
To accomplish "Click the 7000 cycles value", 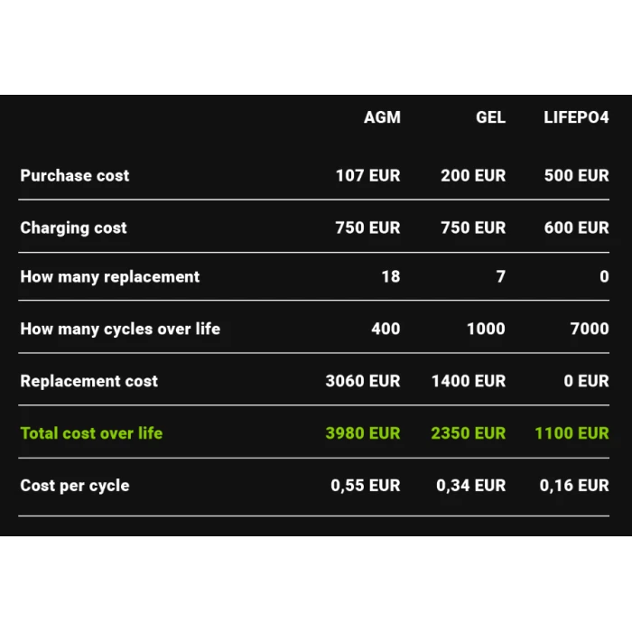I will 590,329.
